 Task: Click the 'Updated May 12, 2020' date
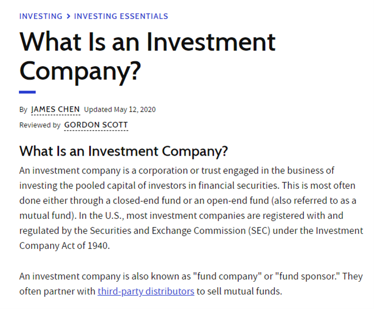[x=120, y=109]
